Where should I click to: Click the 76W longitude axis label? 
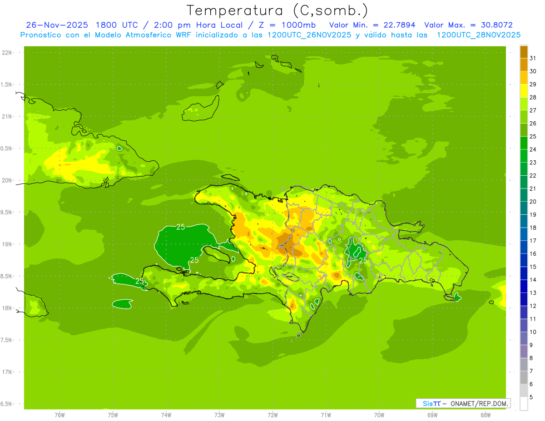point(59,415)
